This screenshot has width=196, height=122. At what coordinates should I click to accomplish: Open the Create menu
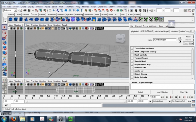(23, 7)
